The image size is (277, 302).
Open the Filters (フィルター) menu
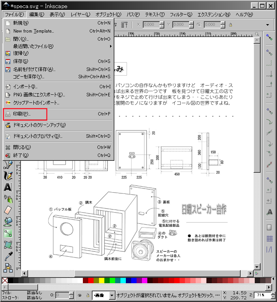[181, 15]
